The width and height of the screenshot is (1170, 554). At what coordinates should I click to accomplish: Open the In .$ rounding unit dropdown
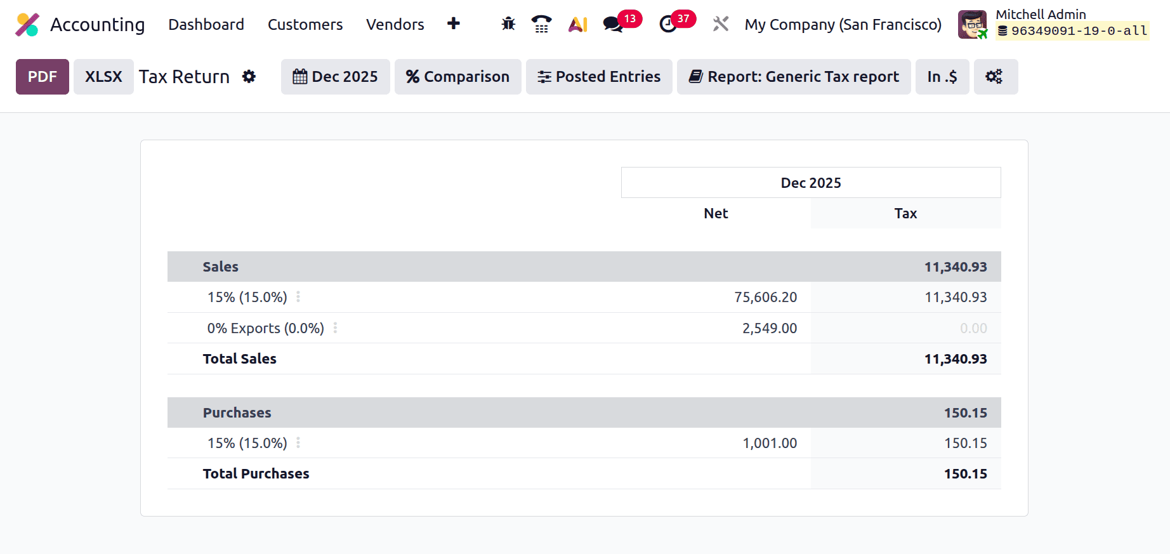(942, 77)
